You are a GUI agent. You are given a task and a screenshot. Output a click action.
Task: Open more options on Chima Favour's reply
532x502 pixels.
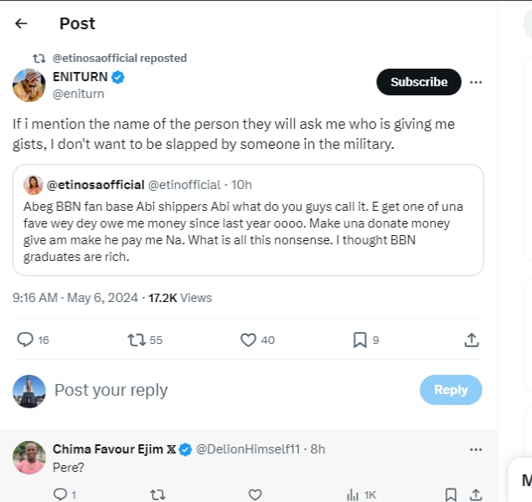[x=476, y=449]
